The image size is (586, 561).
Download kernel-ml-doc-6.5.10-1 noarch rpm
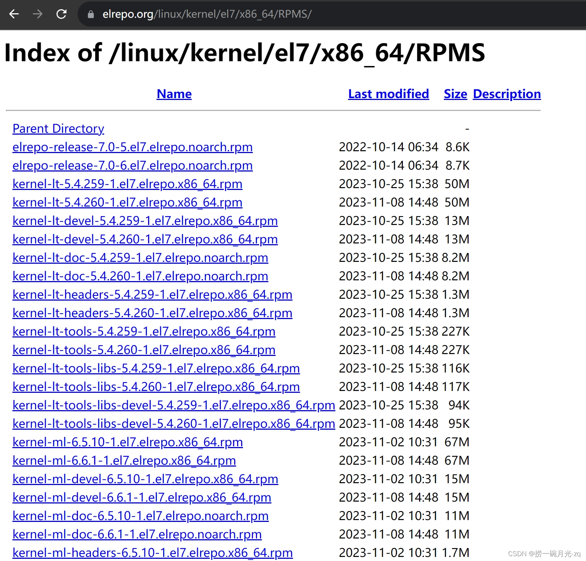[x=141, y=516]
